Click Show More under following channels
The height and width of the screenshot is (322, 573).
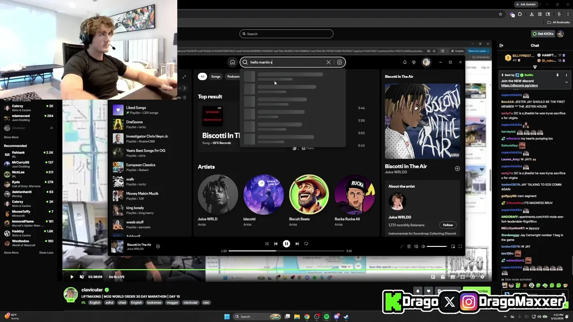click(11, 137)
